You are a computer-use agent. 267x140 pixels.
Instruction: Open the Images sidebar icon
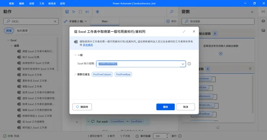(263, 30)
